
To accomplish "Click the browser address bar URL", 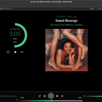I will pos(6,9).
